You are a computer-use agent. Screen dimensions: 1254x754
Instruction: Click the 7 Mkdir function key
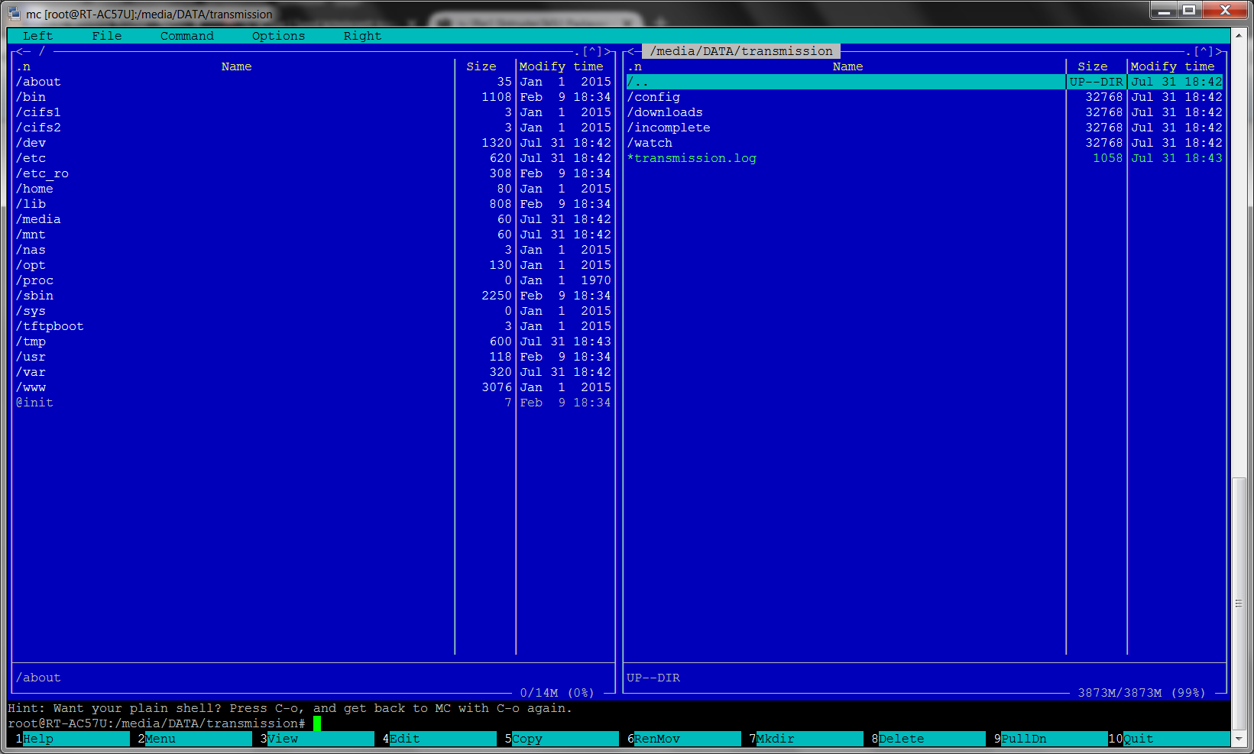click(806, 739)
